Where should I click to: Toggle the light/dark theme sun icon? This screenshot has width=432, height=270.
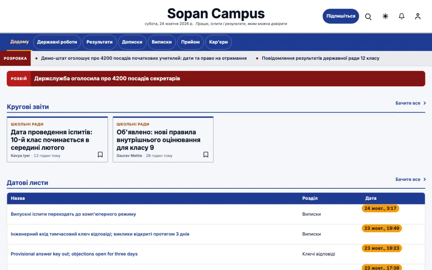tap(386, 16)
